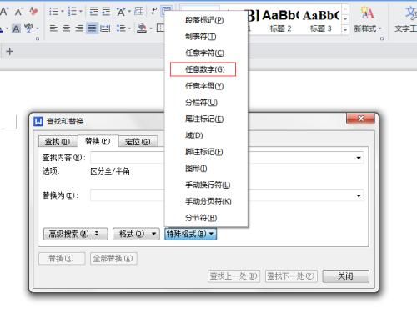Apply character shading with the gray A icon

[x=16, y=28]
